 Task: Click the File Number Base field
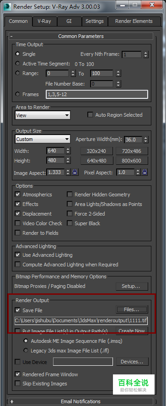tap(102, 84)
